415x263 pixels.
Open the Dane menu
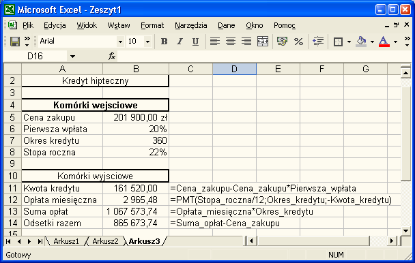point(227,25)
